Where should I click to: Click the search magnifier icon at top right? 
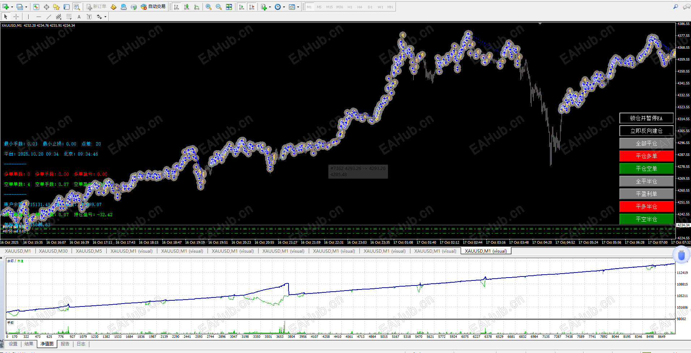pyautogui.click(x=675, y=7)
